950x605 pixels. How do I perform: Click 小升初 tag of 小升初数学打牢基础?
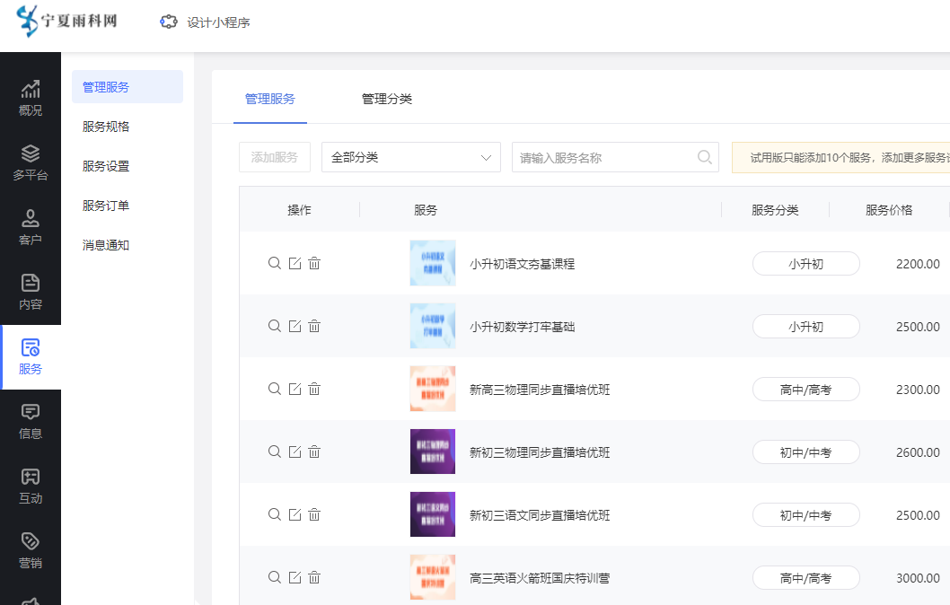[805, 327]
